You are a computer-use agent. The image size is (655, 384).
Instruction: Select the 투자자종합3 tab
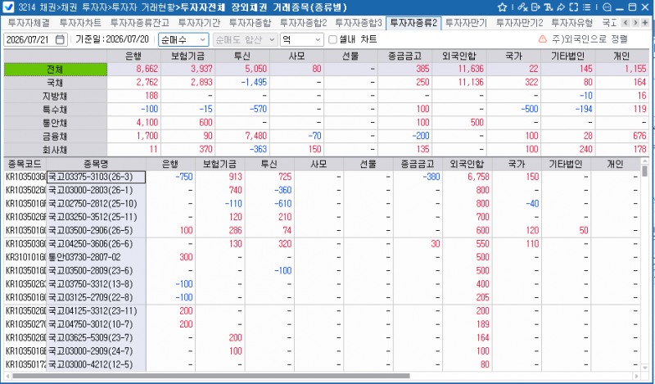pyautogui.click(x=359, y=23)
